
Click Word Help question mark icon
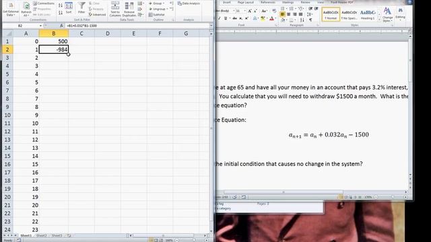tap(409, 2)
